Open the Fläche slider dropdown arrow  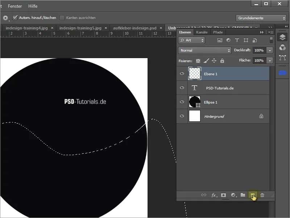coord(270,61)
